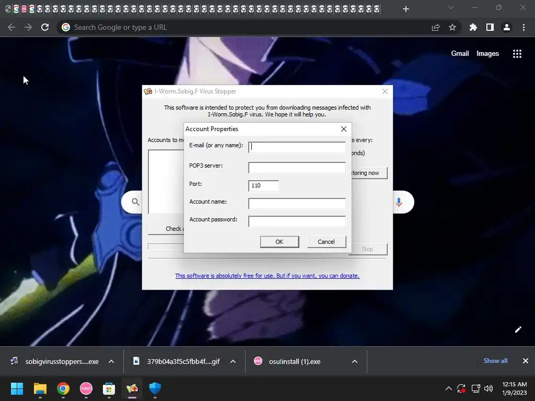Go forward in Chrome
This screenshot has height=401, width=535.
click(x=28, y=27)
